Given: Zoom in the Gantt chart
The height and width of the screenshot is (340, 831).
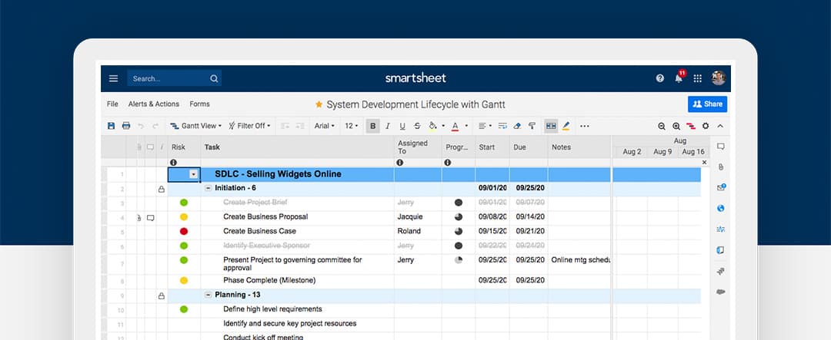Looking at the screenshot, I should coord(676,126).
